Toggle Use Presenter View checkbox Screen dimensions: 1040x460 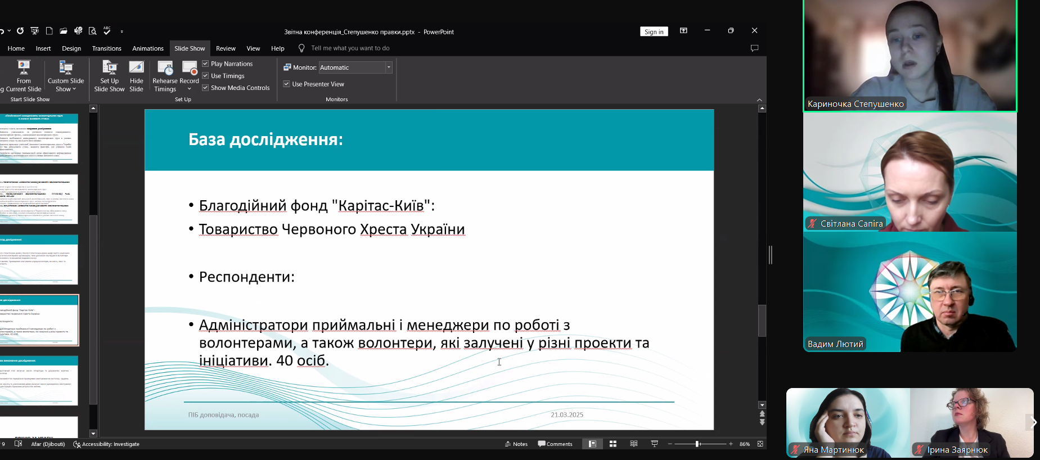coord(287,84)
